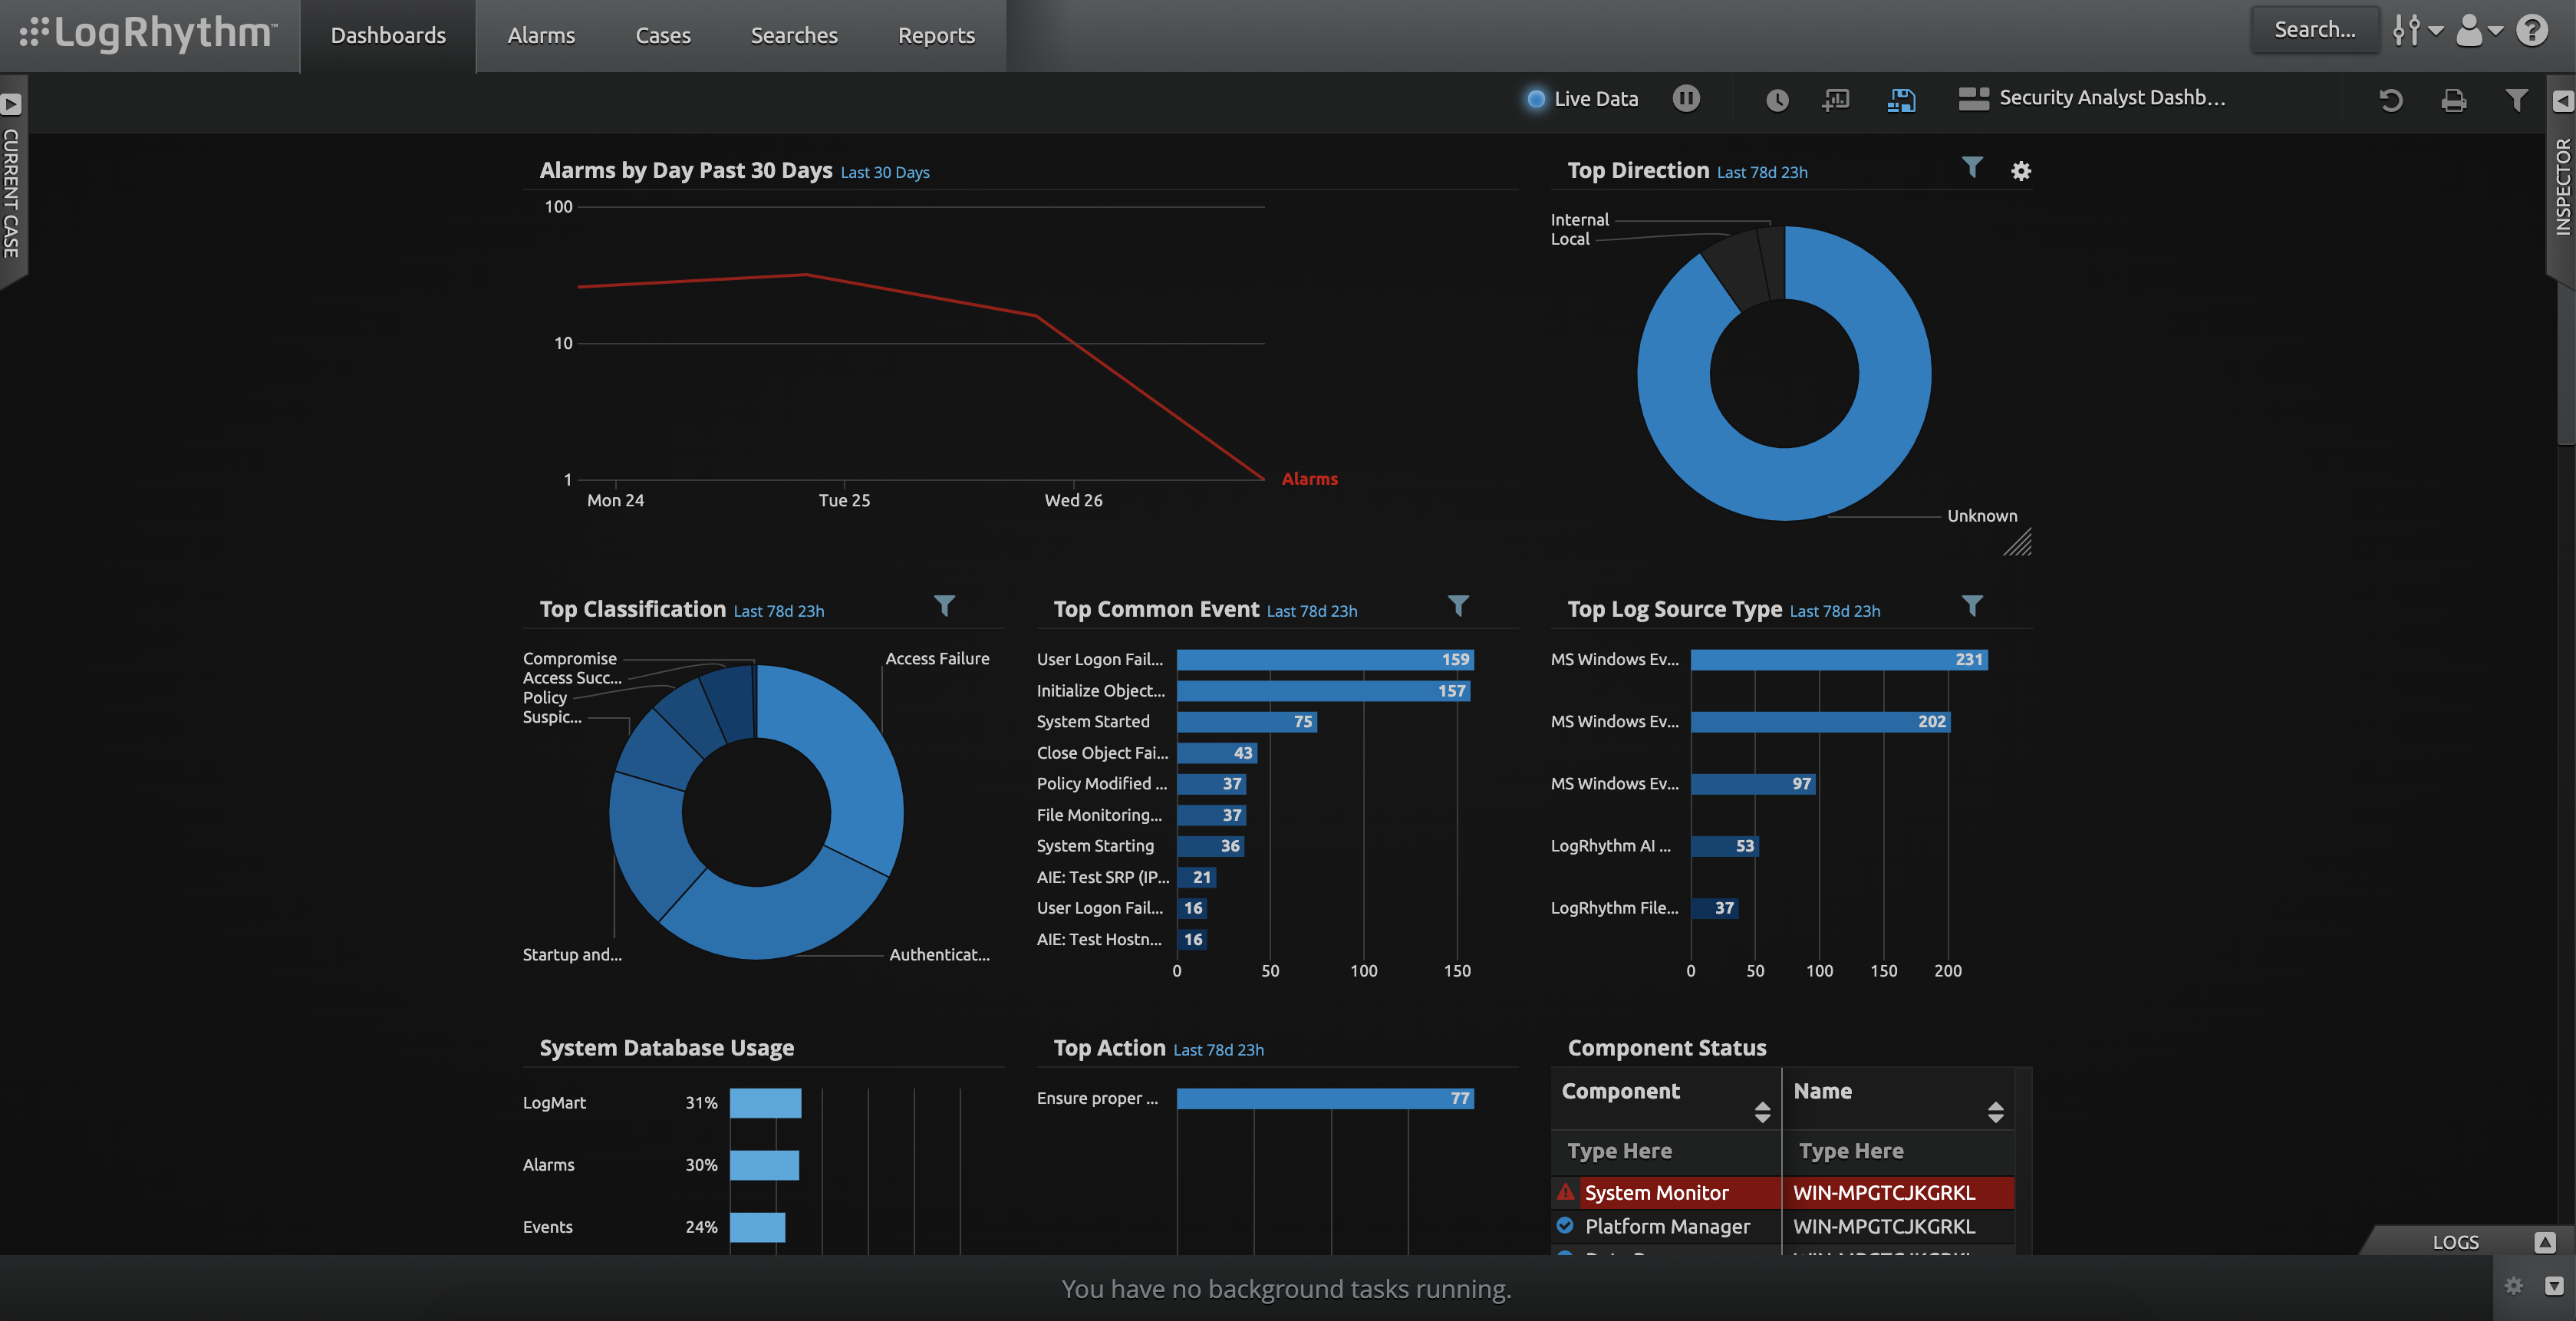2576x1321 pixels.
Task: Open the Security Analyst Dashboard selector
Action: pos(2092,98)
